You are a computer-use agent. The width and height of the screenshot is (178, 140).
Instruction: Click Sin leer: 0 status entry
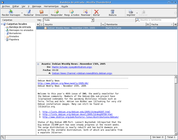tap(158, 137)
